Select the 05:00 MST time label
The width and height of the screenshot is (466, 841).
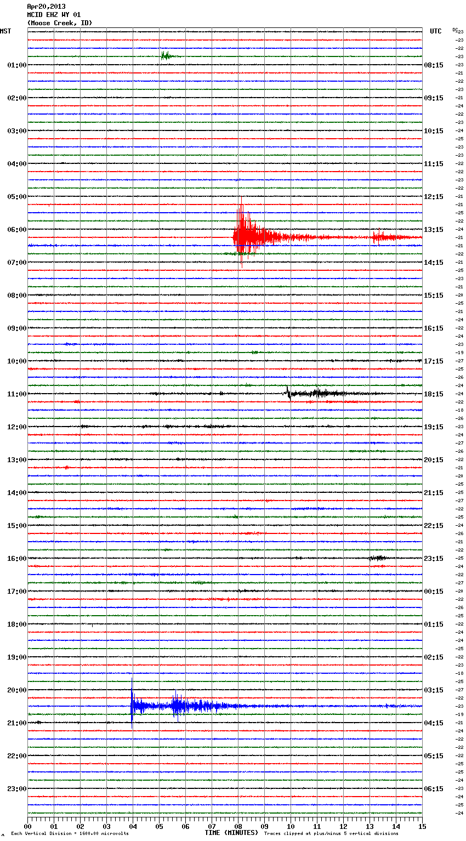(x=16, y=197)
